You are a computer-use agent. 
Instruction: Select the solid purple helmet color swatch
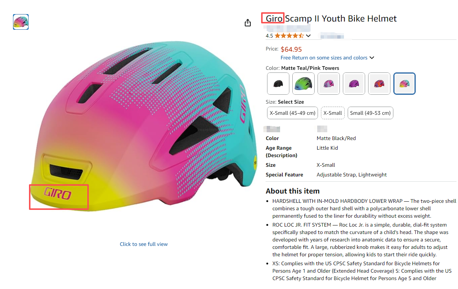tap(354, 84)
